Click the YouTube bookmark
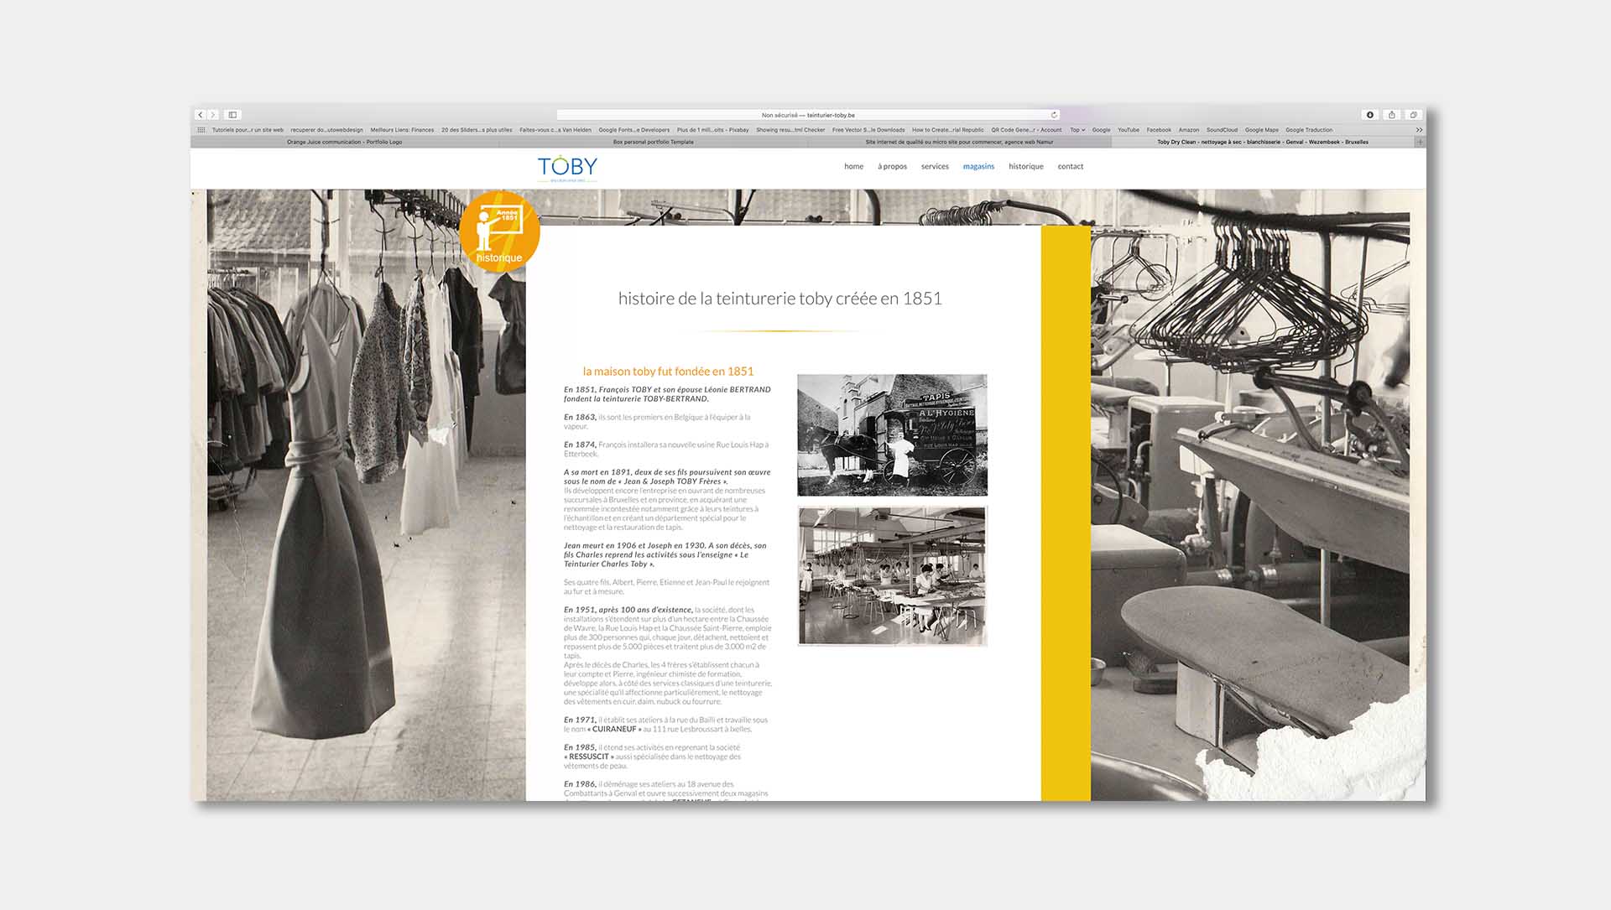 click(1128, 130)
